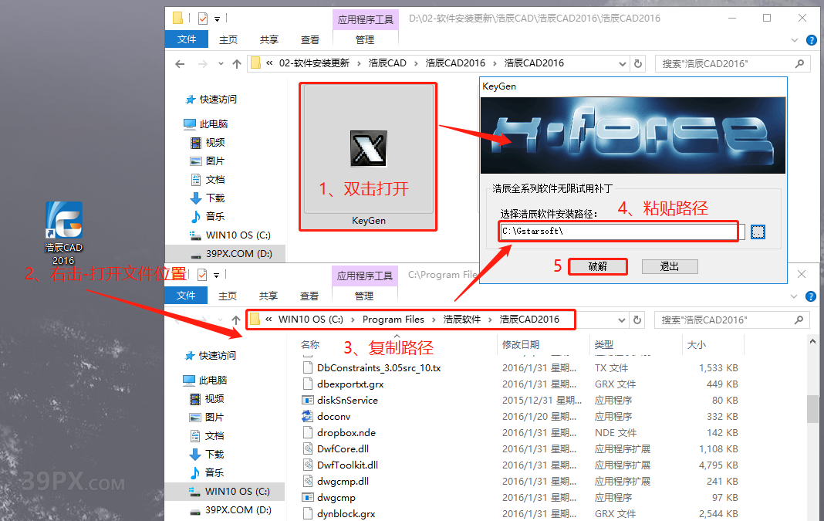
Task: Select diskSnService application icon
Action: click(x=307, y=400)
